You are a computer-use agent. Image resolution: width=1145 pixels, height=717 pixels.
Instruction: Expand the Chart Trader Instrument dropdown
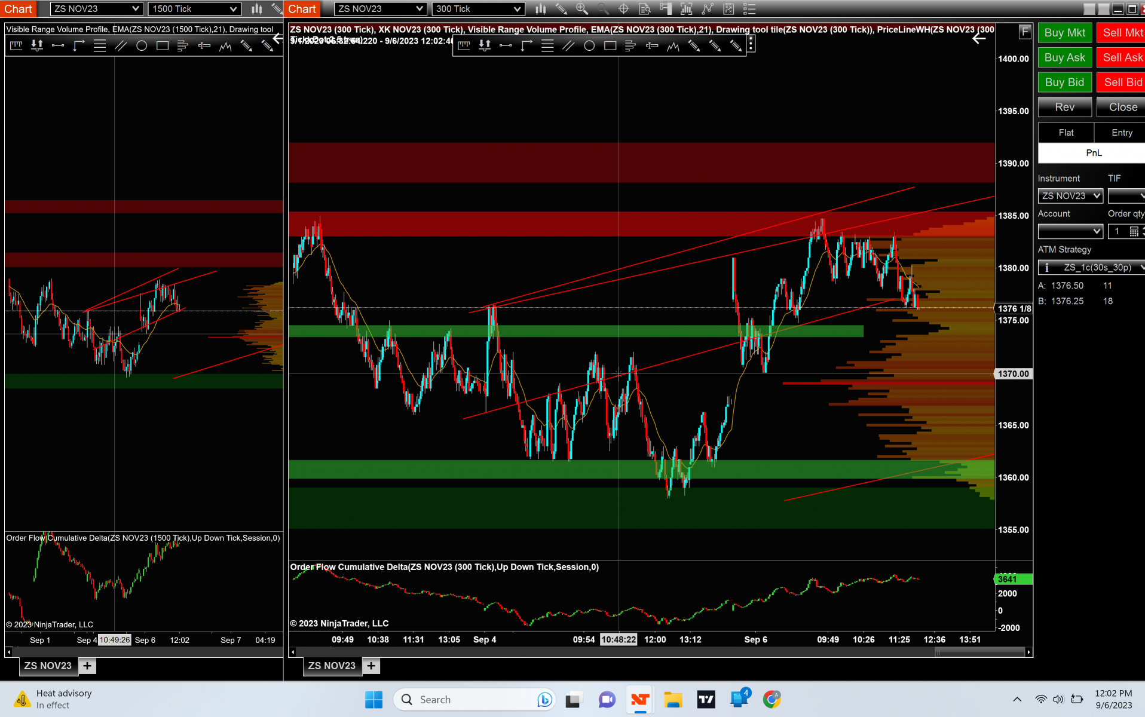tap(1070, 196)
